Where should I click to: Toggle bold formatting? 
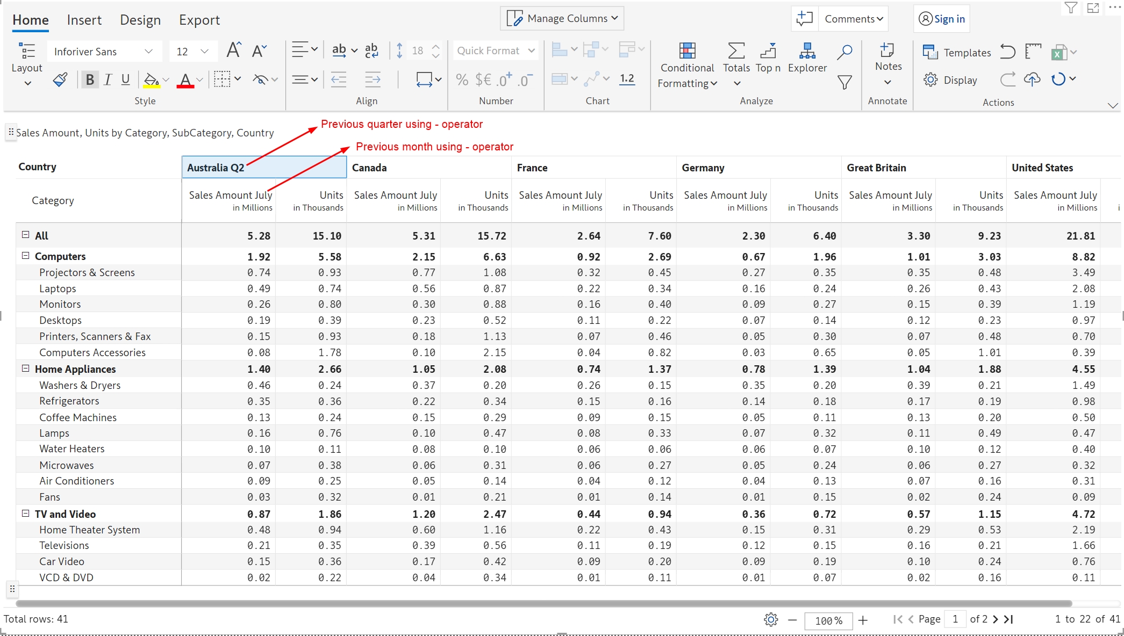click(90, 80)
